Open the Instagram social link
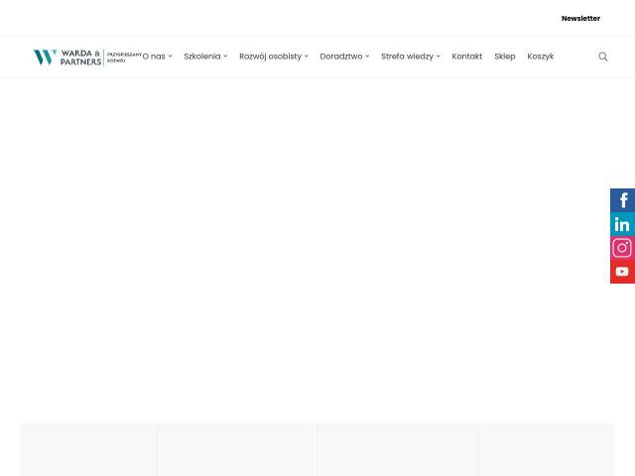Image resolution: width=635 pixels, height=476 pixels. [622, 248]
